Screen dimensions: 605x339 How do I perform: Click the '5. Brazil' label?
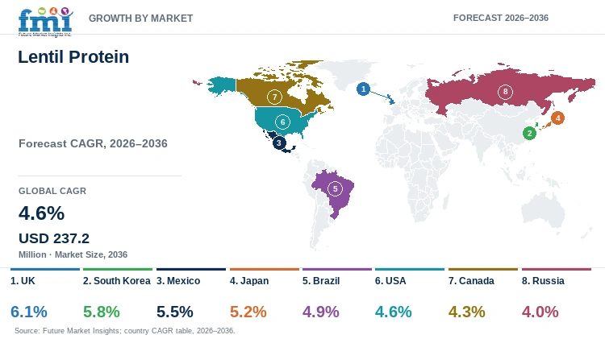pos(321,281)
